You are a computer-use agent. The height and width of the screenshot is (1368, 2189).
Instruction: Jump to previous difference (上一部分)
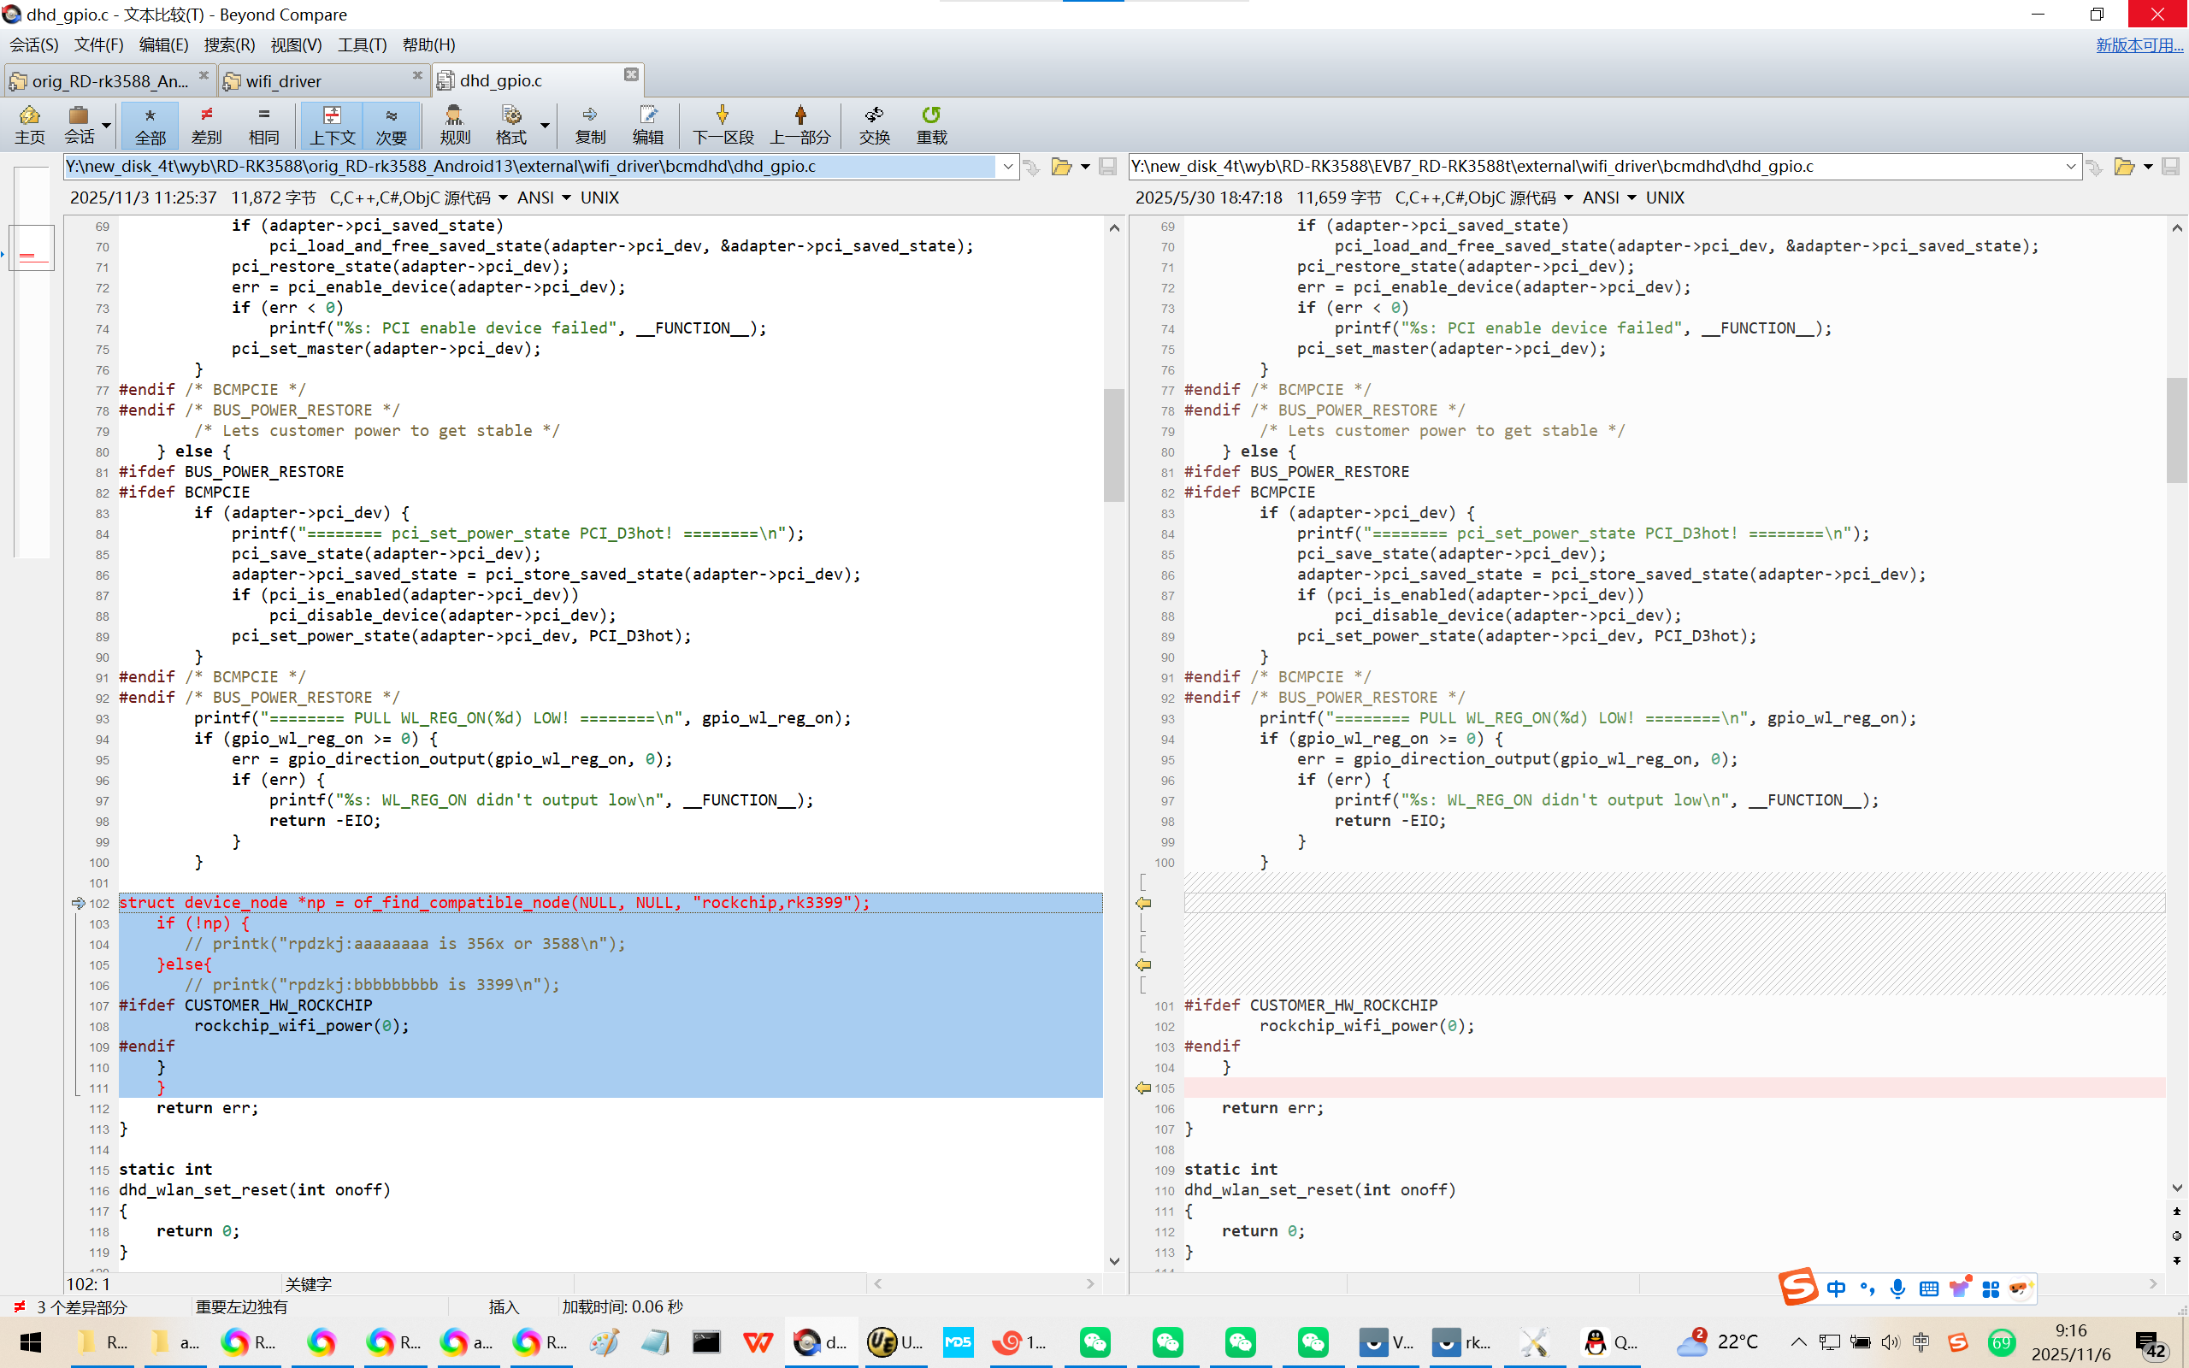pyautogui.click(x=799, y=124)
